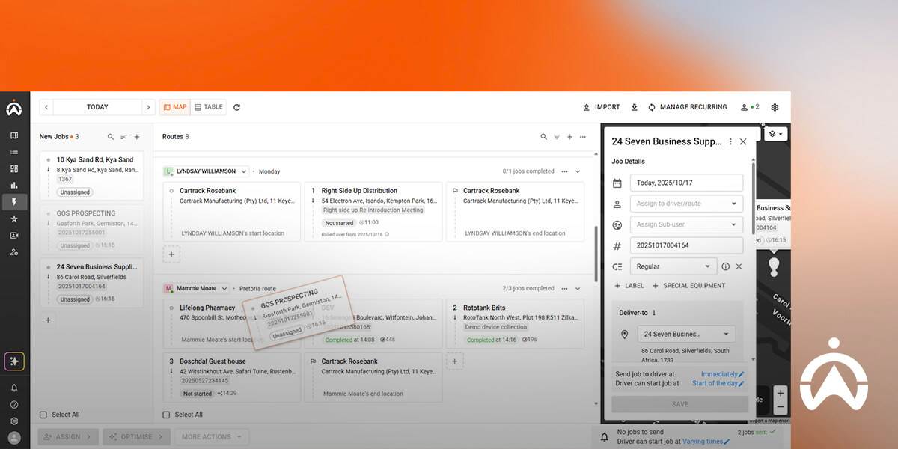Viewport: 898px width, 449px height.
Task: Tick Select All under Routes
Action: tap(168, 415)
